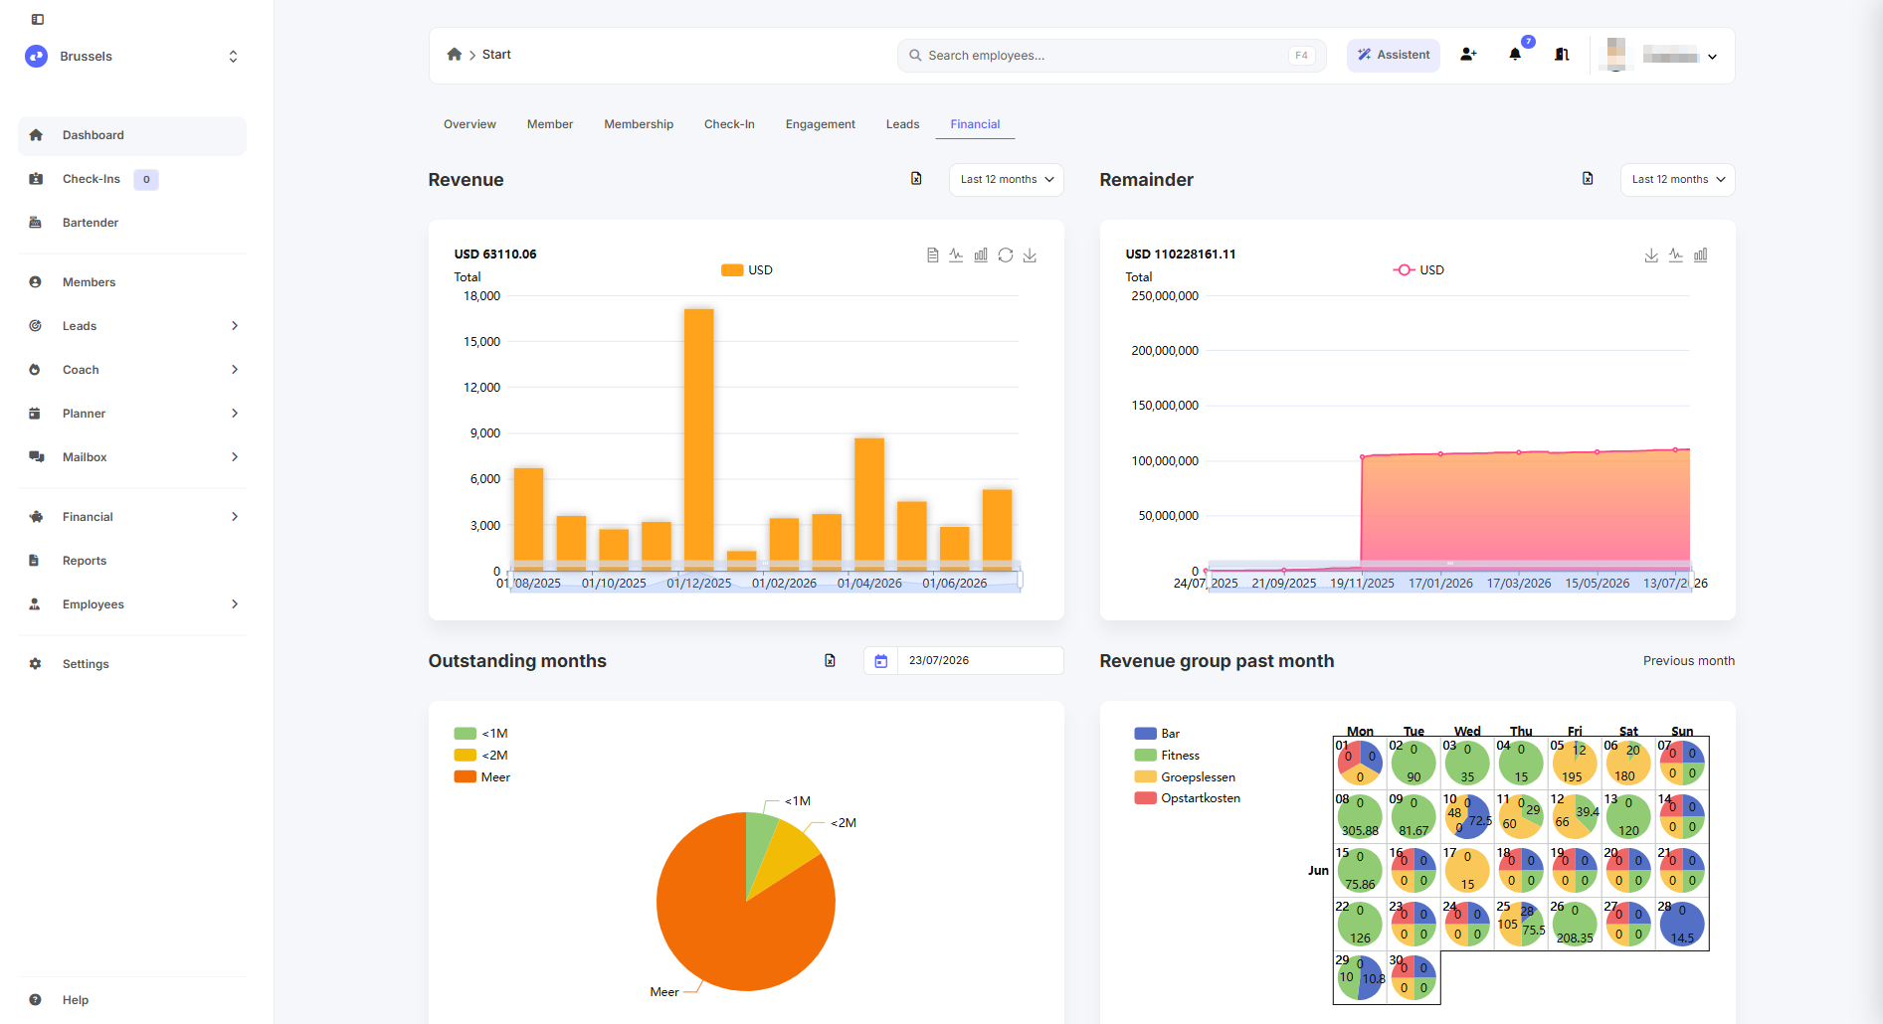Expand the Leads submenu chevron
1883x1024 pixels.
coord(235,326)
